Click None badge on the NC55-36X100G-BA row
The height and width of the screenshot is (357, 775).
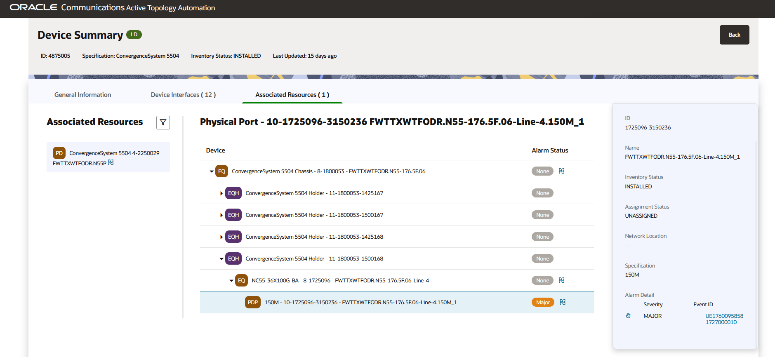(542, 280)
